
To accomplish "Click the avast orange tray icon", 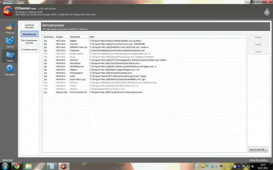I will (203, 166).
